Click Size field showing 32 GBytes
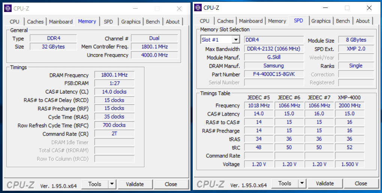Screen dimensions: 382x193 tap(53, 46)
